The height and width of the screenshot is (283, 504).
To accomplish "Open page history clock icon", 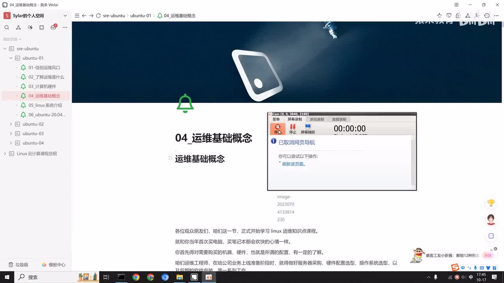I will coord(487,16).
